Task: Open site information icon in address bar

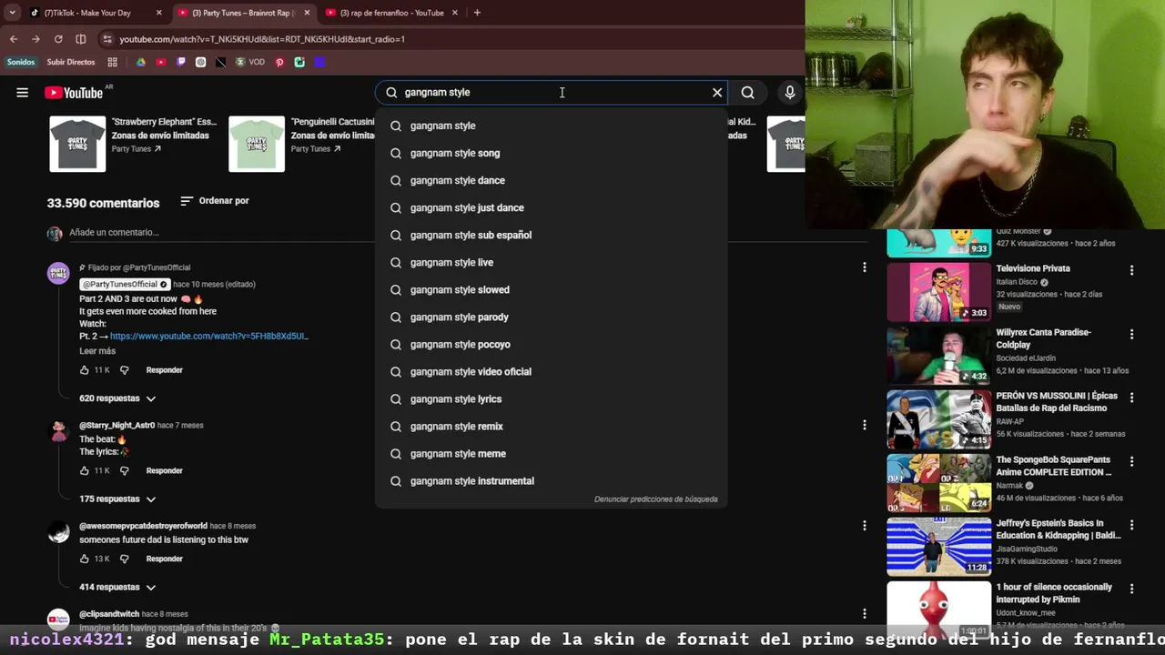Action: coord(107,39)
